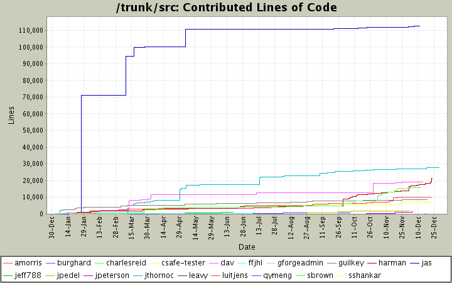This screenshot has width=452, height=283.
Task: Click the 30,000 y-axis tick label
Action: [33, 164]
